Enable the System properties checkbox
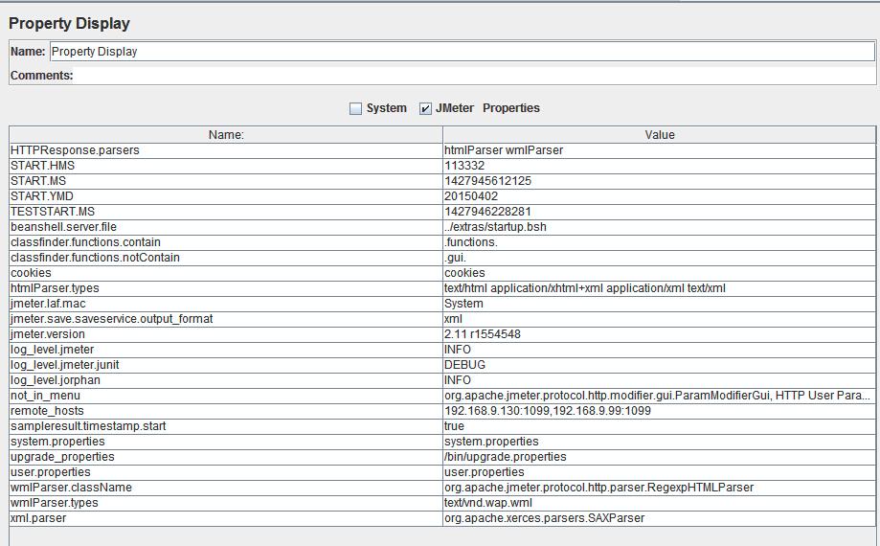880x546 pixels. click(x=355, y=108)
